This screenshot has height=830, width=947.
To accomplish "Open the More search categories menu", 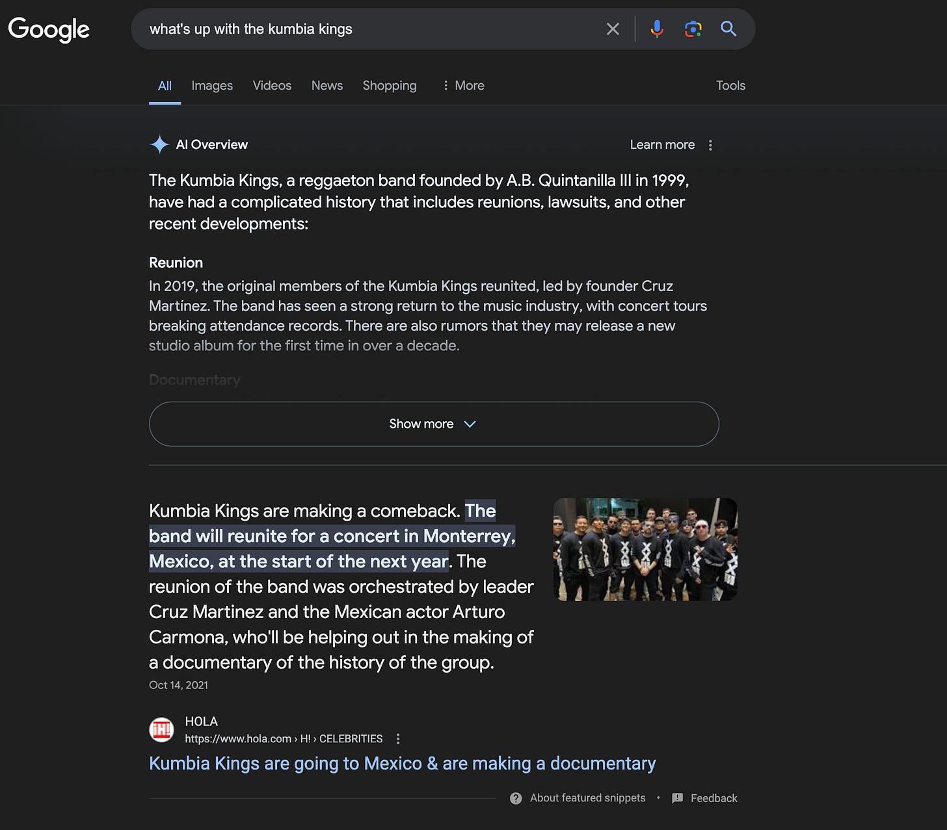I will pyautogui.click(x=463, y=86).
